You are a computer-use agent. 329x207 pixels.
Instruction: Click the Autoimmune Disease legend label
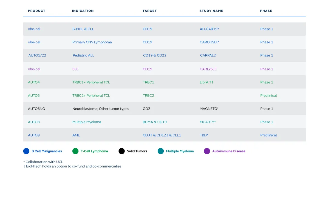coord(229,151)
